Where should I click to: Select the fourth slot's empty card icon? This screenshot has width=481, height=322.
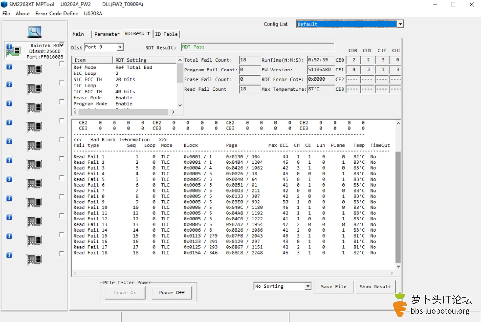(34, 108)
